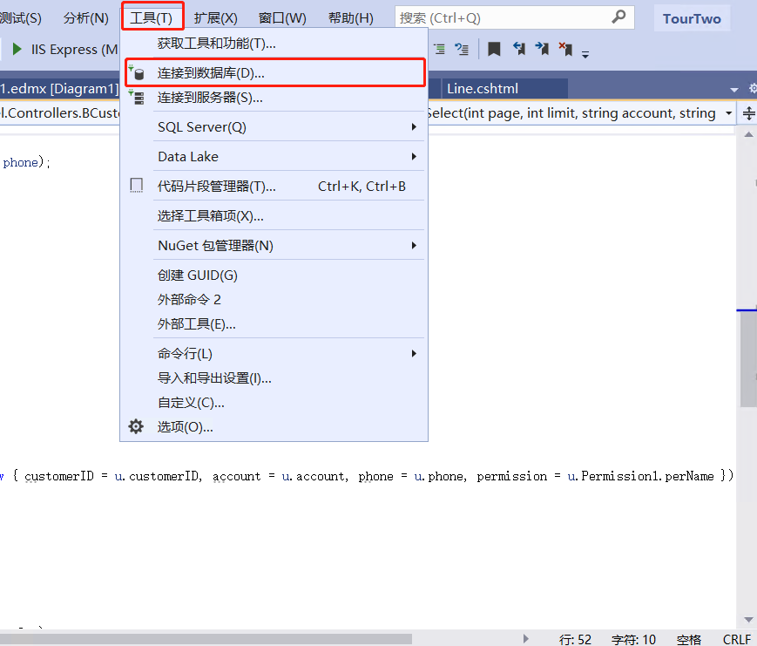This screenshot has width=757, height=646.
Task: Click the search magnifier icon
Action: tap(618, 17)
